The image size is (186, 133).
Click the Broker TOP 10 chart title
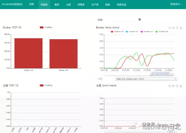click(12, 27)
